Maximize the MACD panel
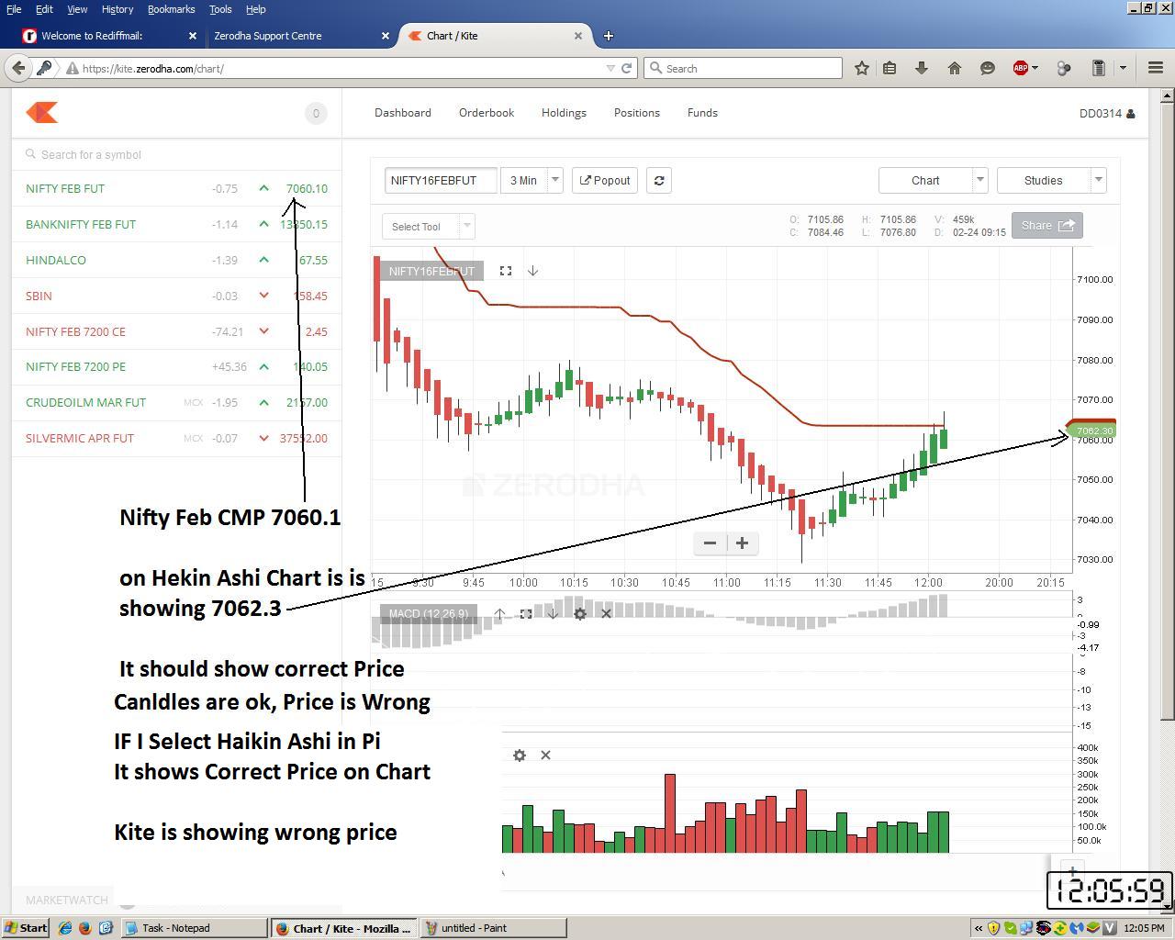 tap(526, 613)
